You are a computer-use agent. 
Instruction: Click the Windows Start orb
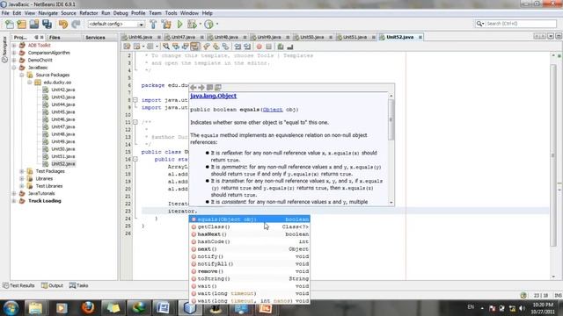pos(11,308)
